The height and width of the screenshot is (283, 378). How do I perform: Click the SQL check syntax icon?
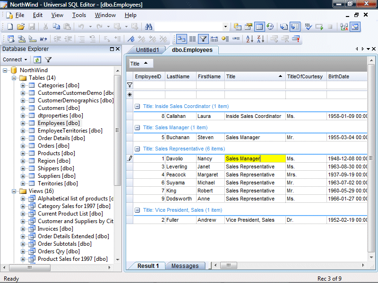pyautogui.click(x=308, y=27)
